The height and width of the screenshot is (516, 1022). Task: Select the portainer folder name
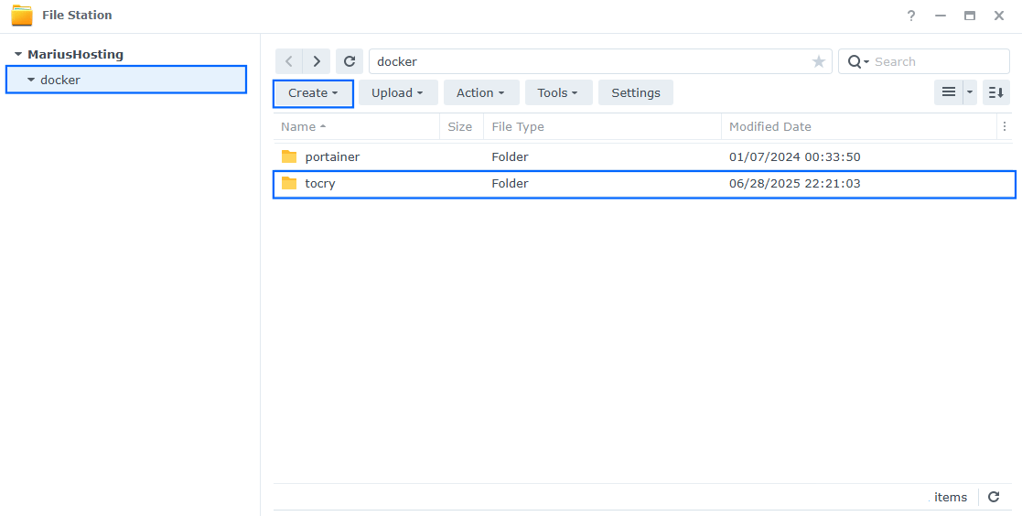332,157
